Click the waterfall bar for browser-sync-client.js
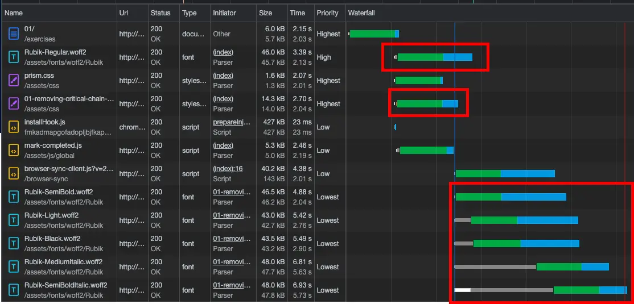Screen dimensions: 634x304 pyautogui.click(x=504, y=174)
